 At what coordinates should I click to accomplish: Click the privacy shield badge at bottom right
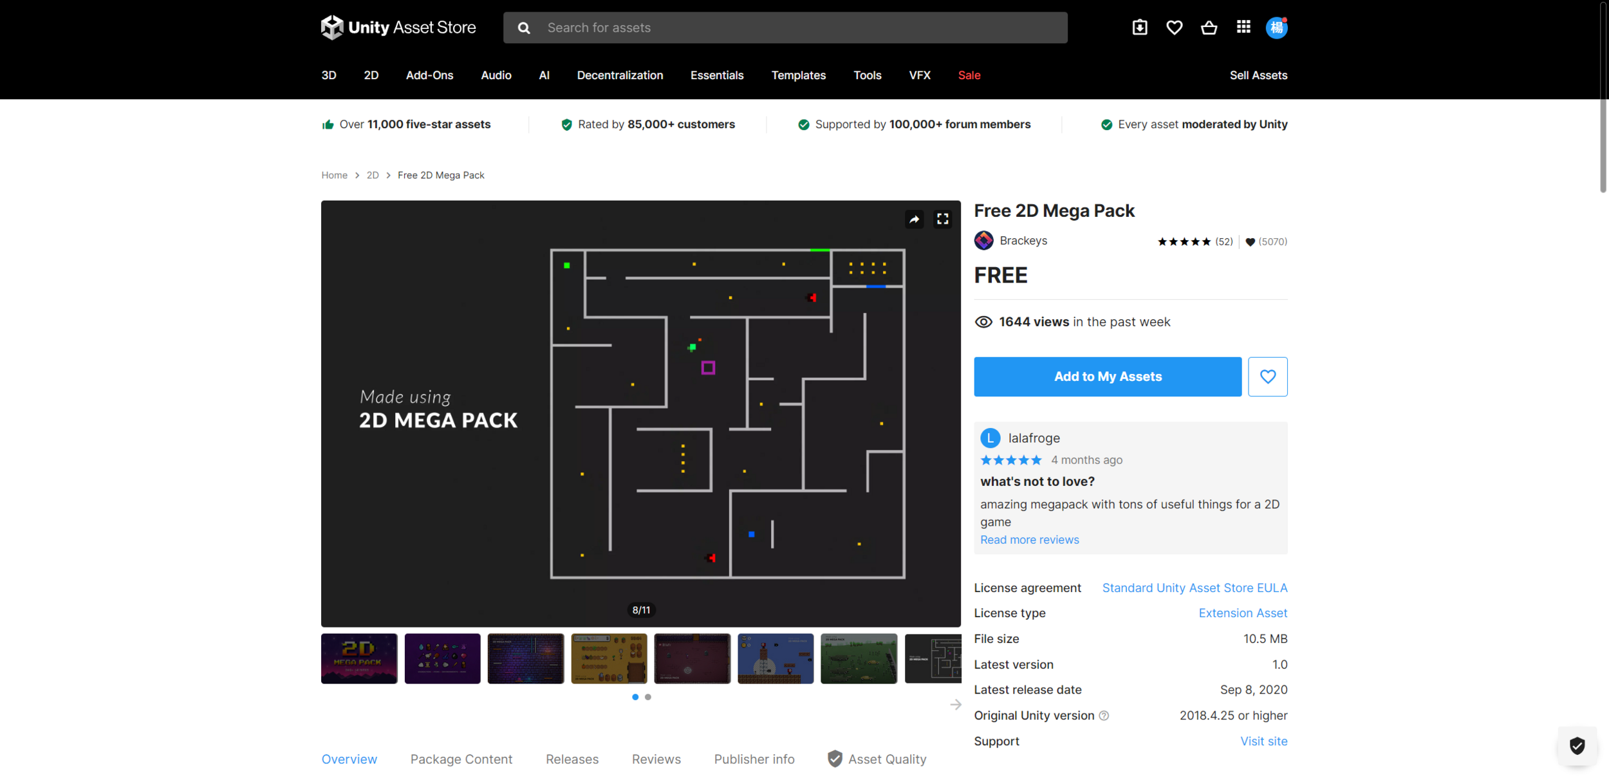pyautogui.click(x=1577, y=746)
